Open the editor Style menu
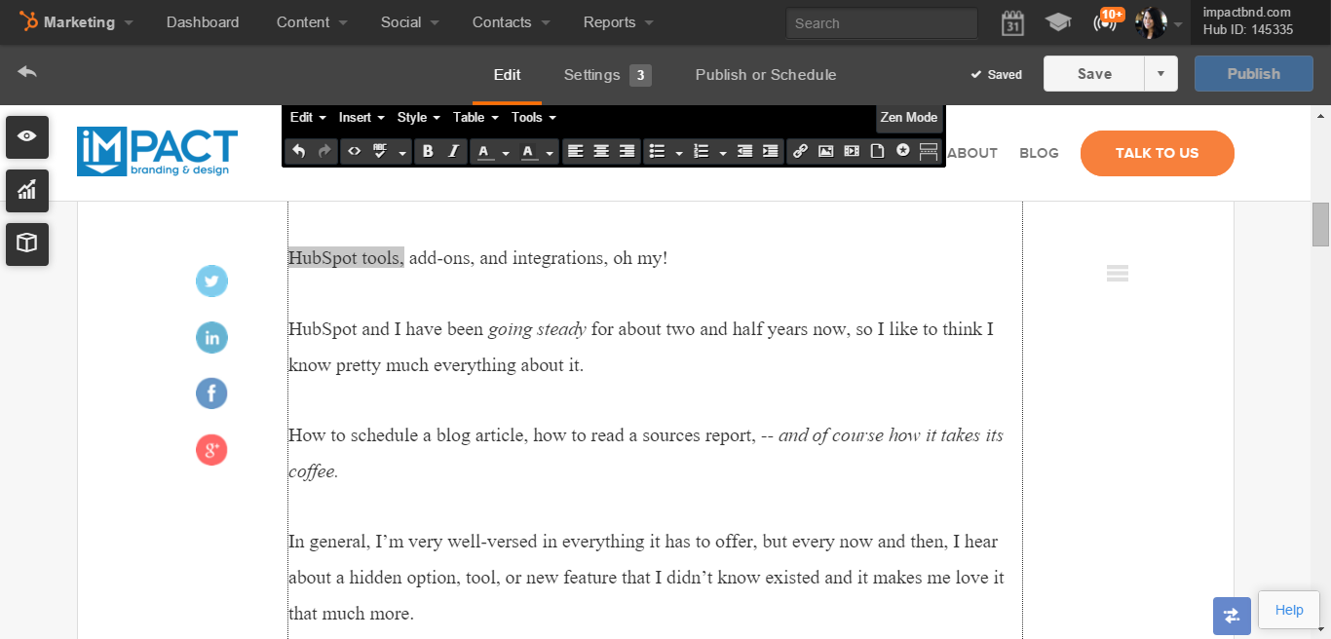 coord(419,117)
